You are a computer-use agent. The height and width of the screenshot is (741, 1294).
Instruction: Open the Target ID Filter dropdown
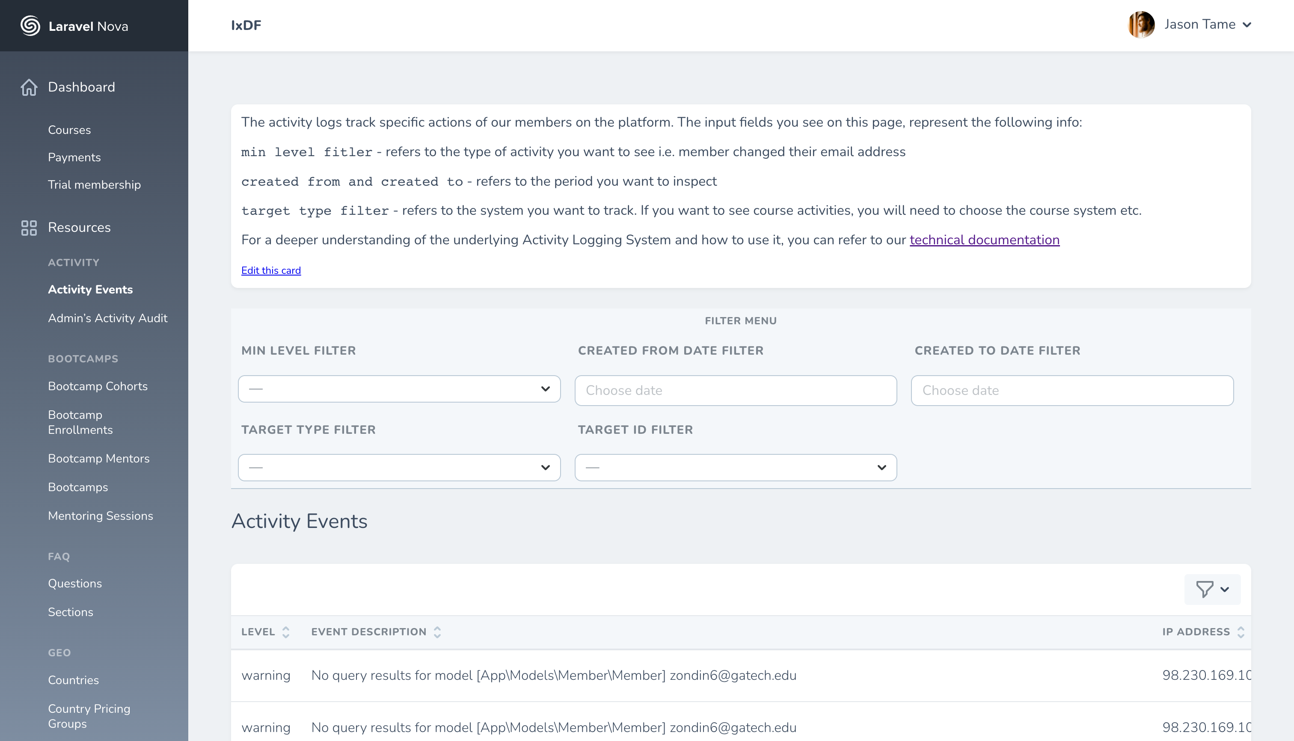point(736,467)
